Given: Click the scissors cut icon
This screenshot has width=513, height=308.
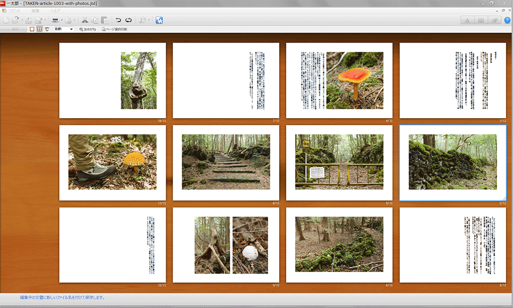Looking at the screenshot, I should click(85, 20).
